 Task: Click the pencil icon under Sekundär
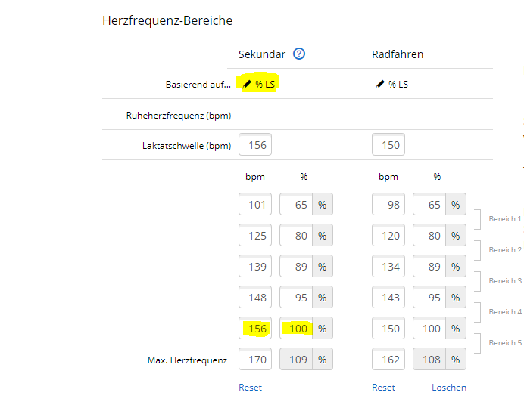click(247, 85)
